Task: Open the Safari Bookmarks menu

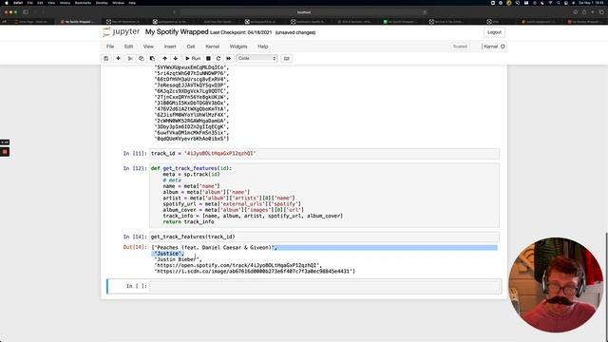Action: click(83, 3)
